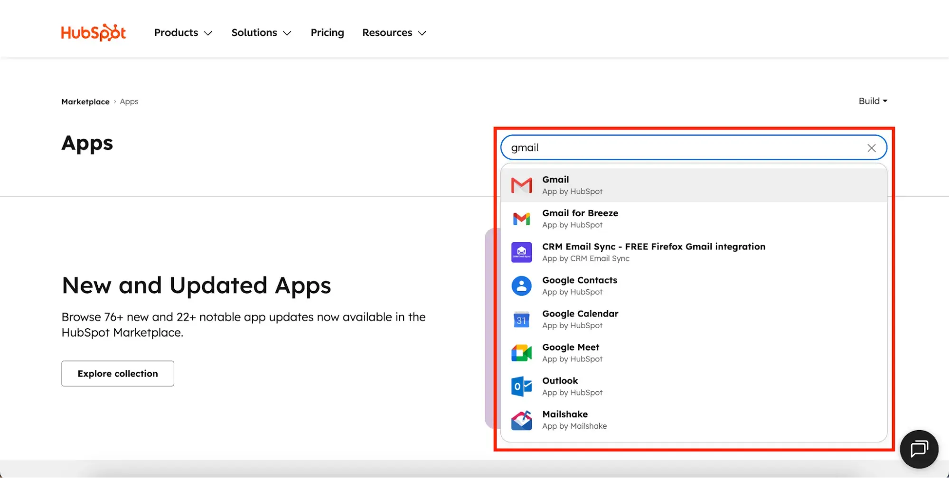Click the Gmail envelope icon in results
Image resolution: width=949 pixels, height=478 pixels.
pos(521,185)
